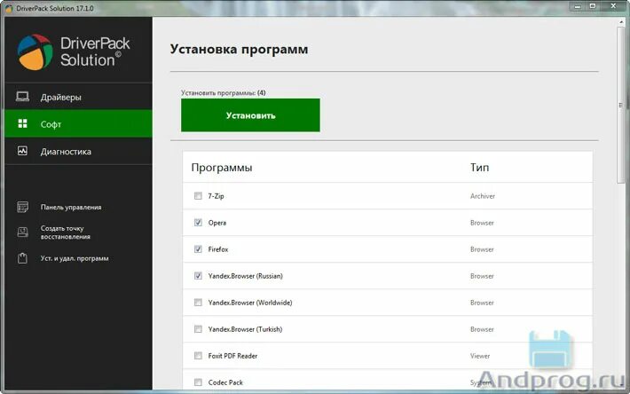The image size is (630, 394).
Task: Maximize the DriverPack Solution window
Action: [592, 6]
